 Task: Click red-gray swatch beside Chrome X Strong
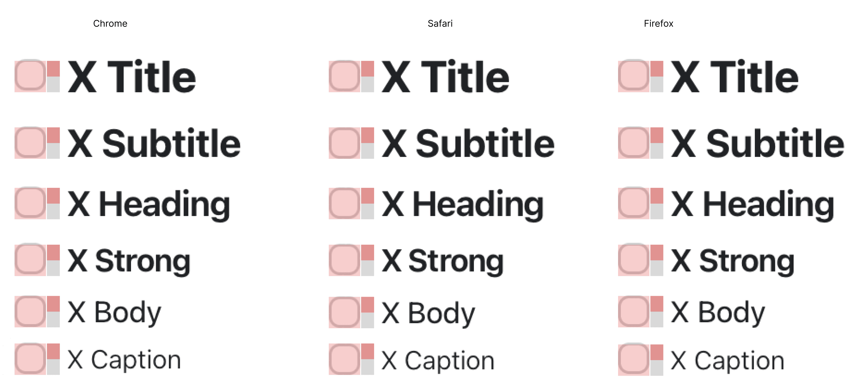coord(53,260)
